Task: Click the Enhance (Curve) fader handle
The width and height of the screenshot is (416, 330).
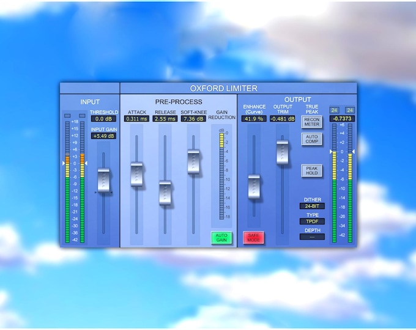Action: pyautogui.click(x=254, y=186)
